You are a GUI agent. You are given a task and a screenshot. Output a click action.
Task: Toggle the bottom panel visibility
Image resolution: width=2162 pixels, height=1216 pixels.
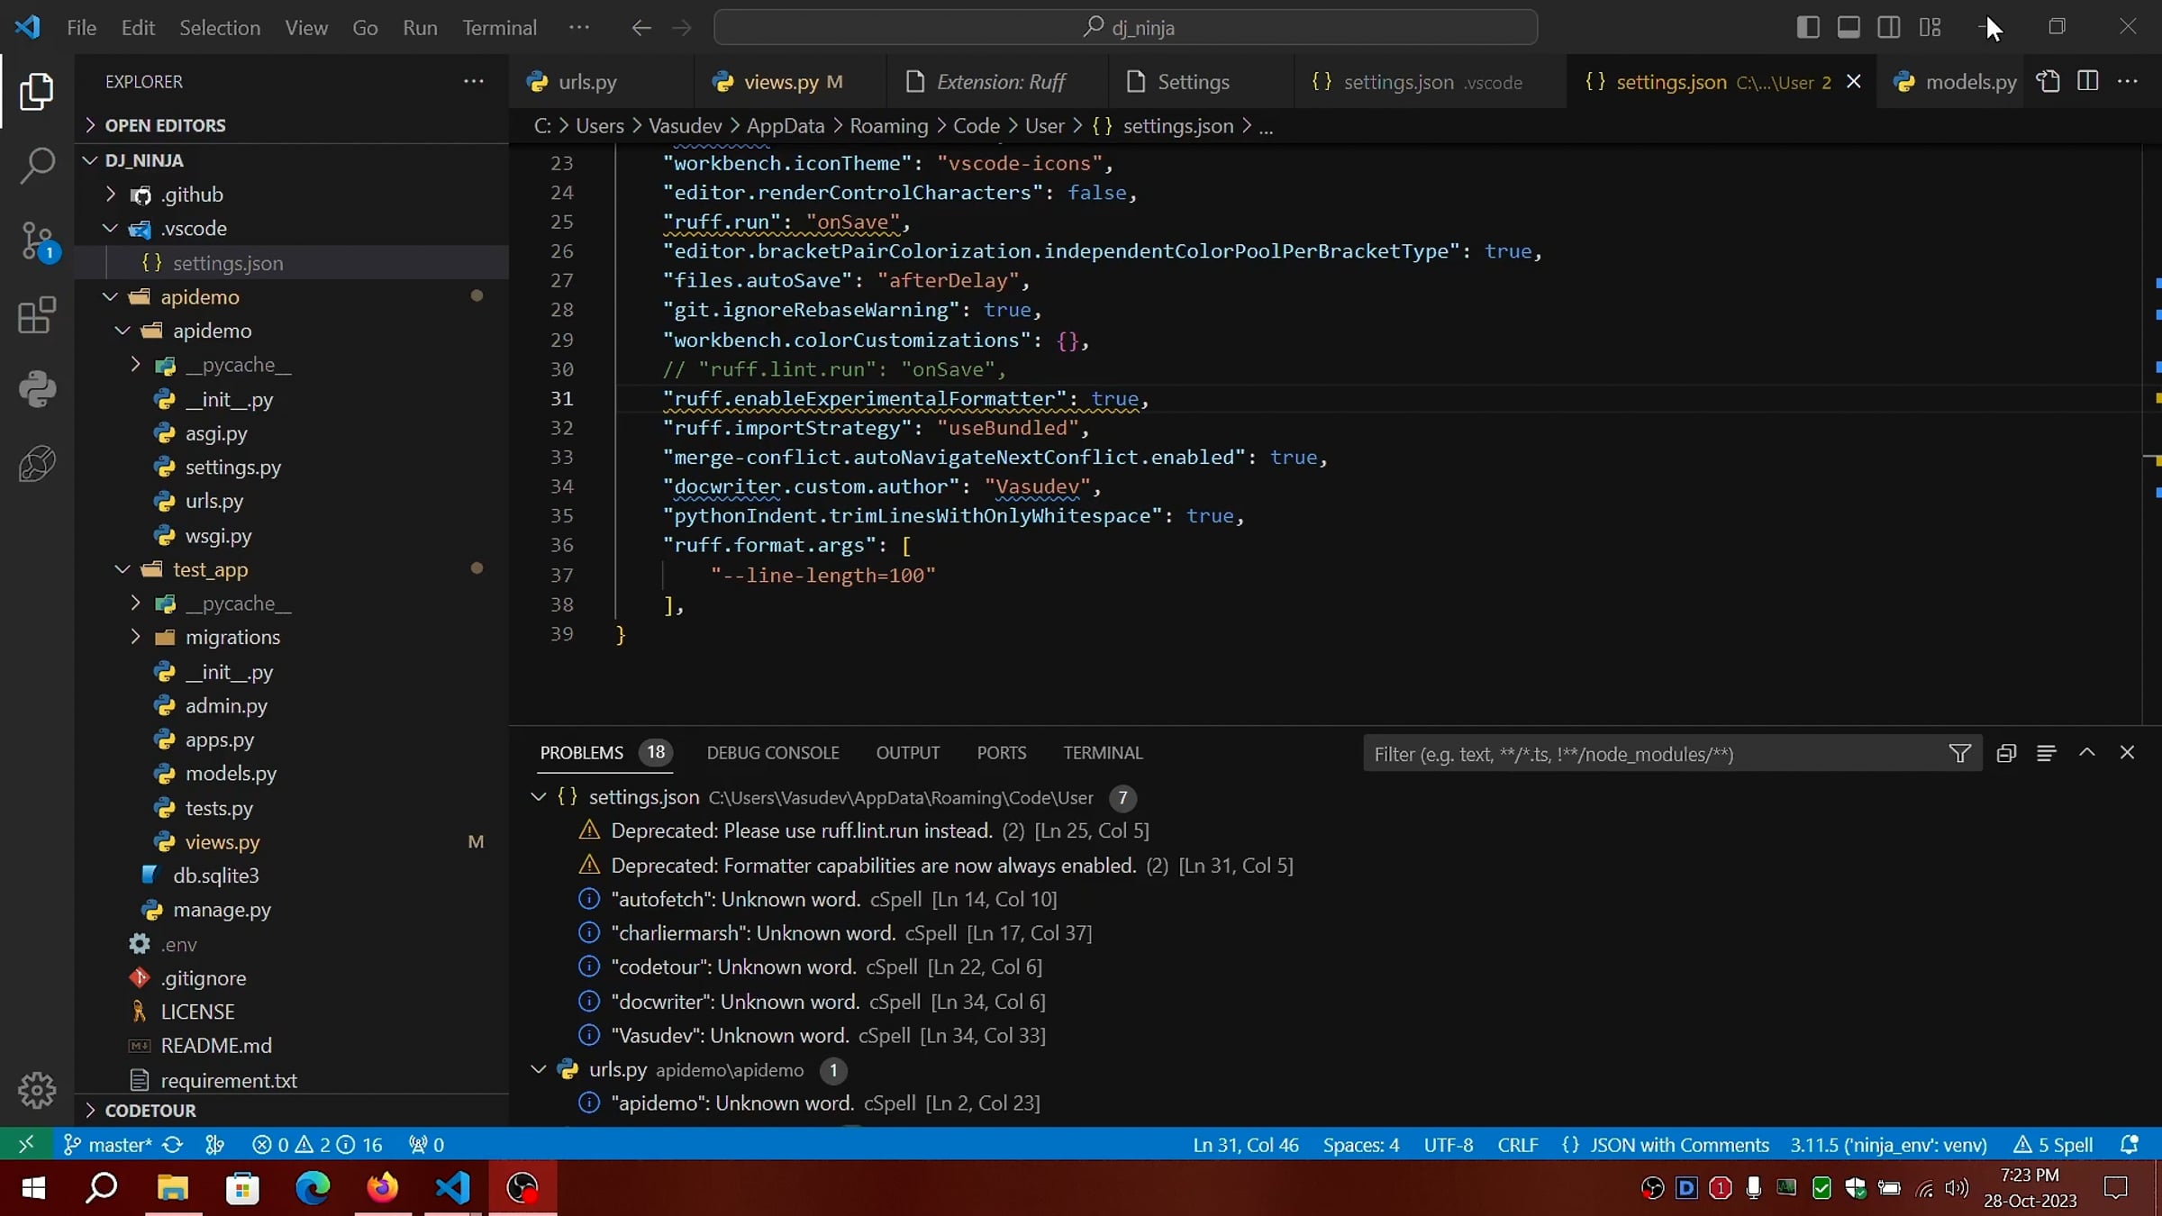1849,27
